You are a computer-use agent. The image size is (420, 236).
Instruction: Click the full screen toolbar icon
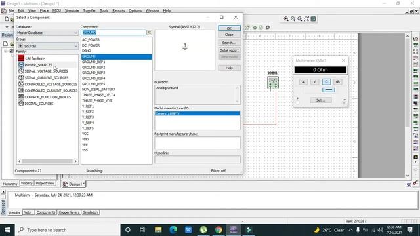pyautogui.click(x=313, y=19)
